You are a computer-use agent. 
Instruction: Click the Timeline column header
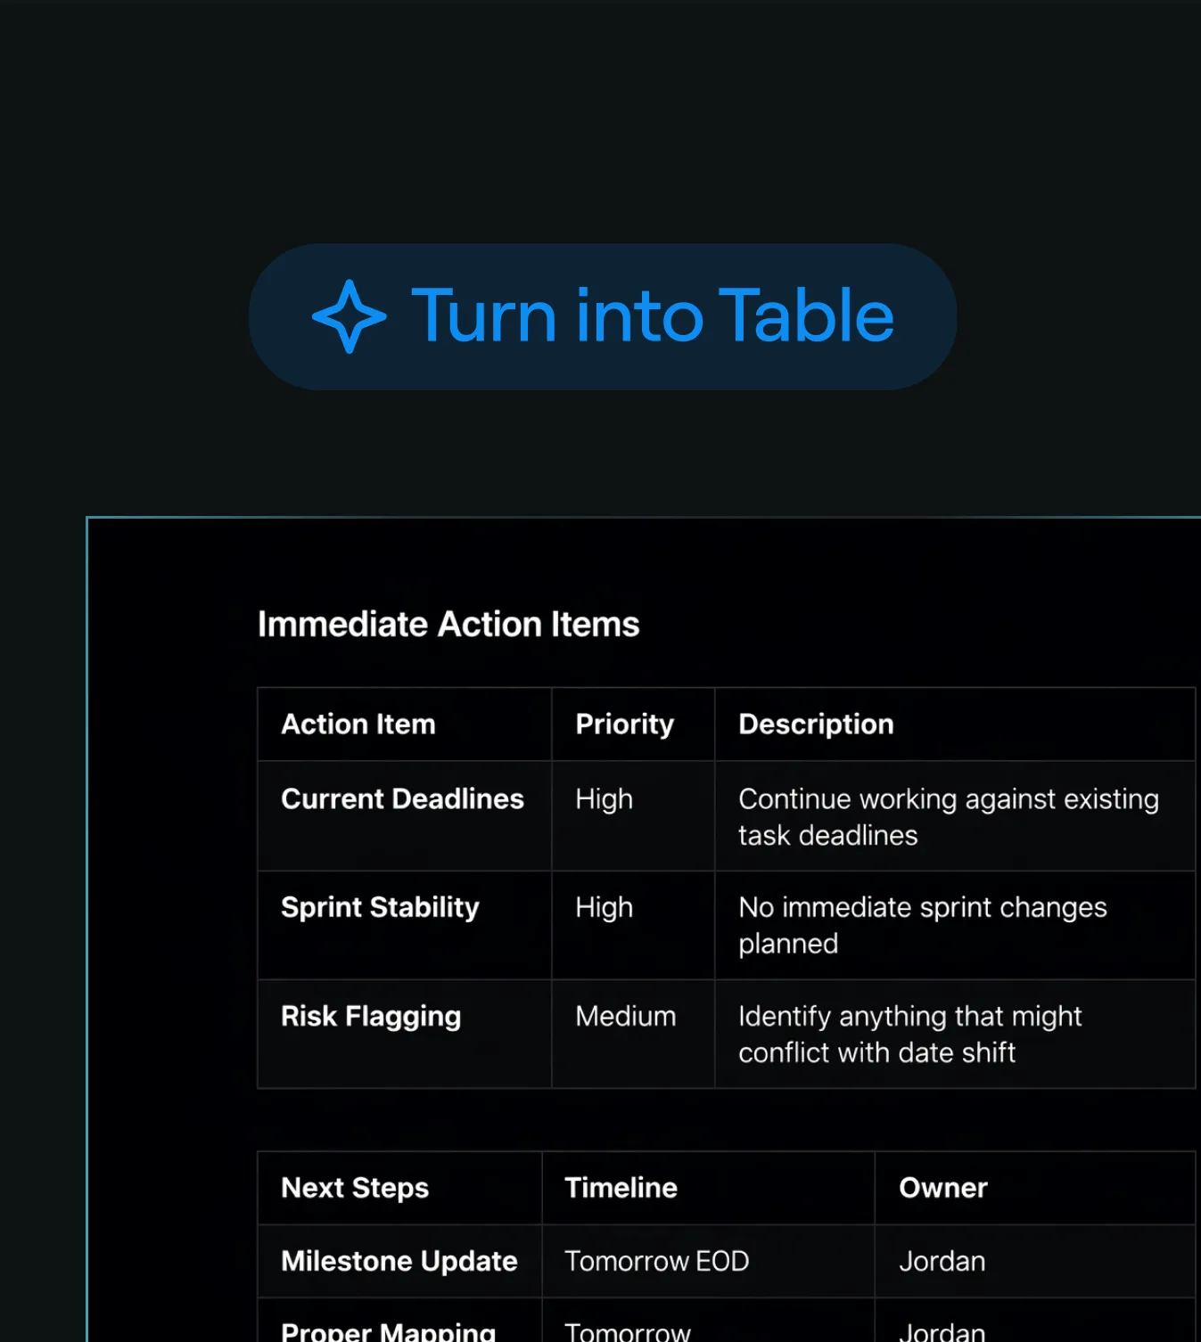(709, 1188)
